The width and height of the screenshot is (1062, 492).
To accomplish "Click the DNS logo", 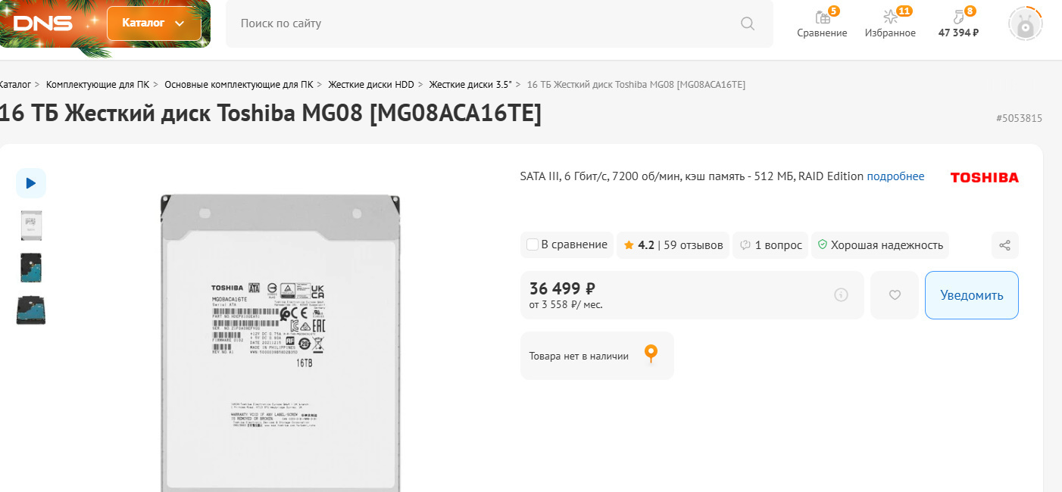I will click(43, 23).
